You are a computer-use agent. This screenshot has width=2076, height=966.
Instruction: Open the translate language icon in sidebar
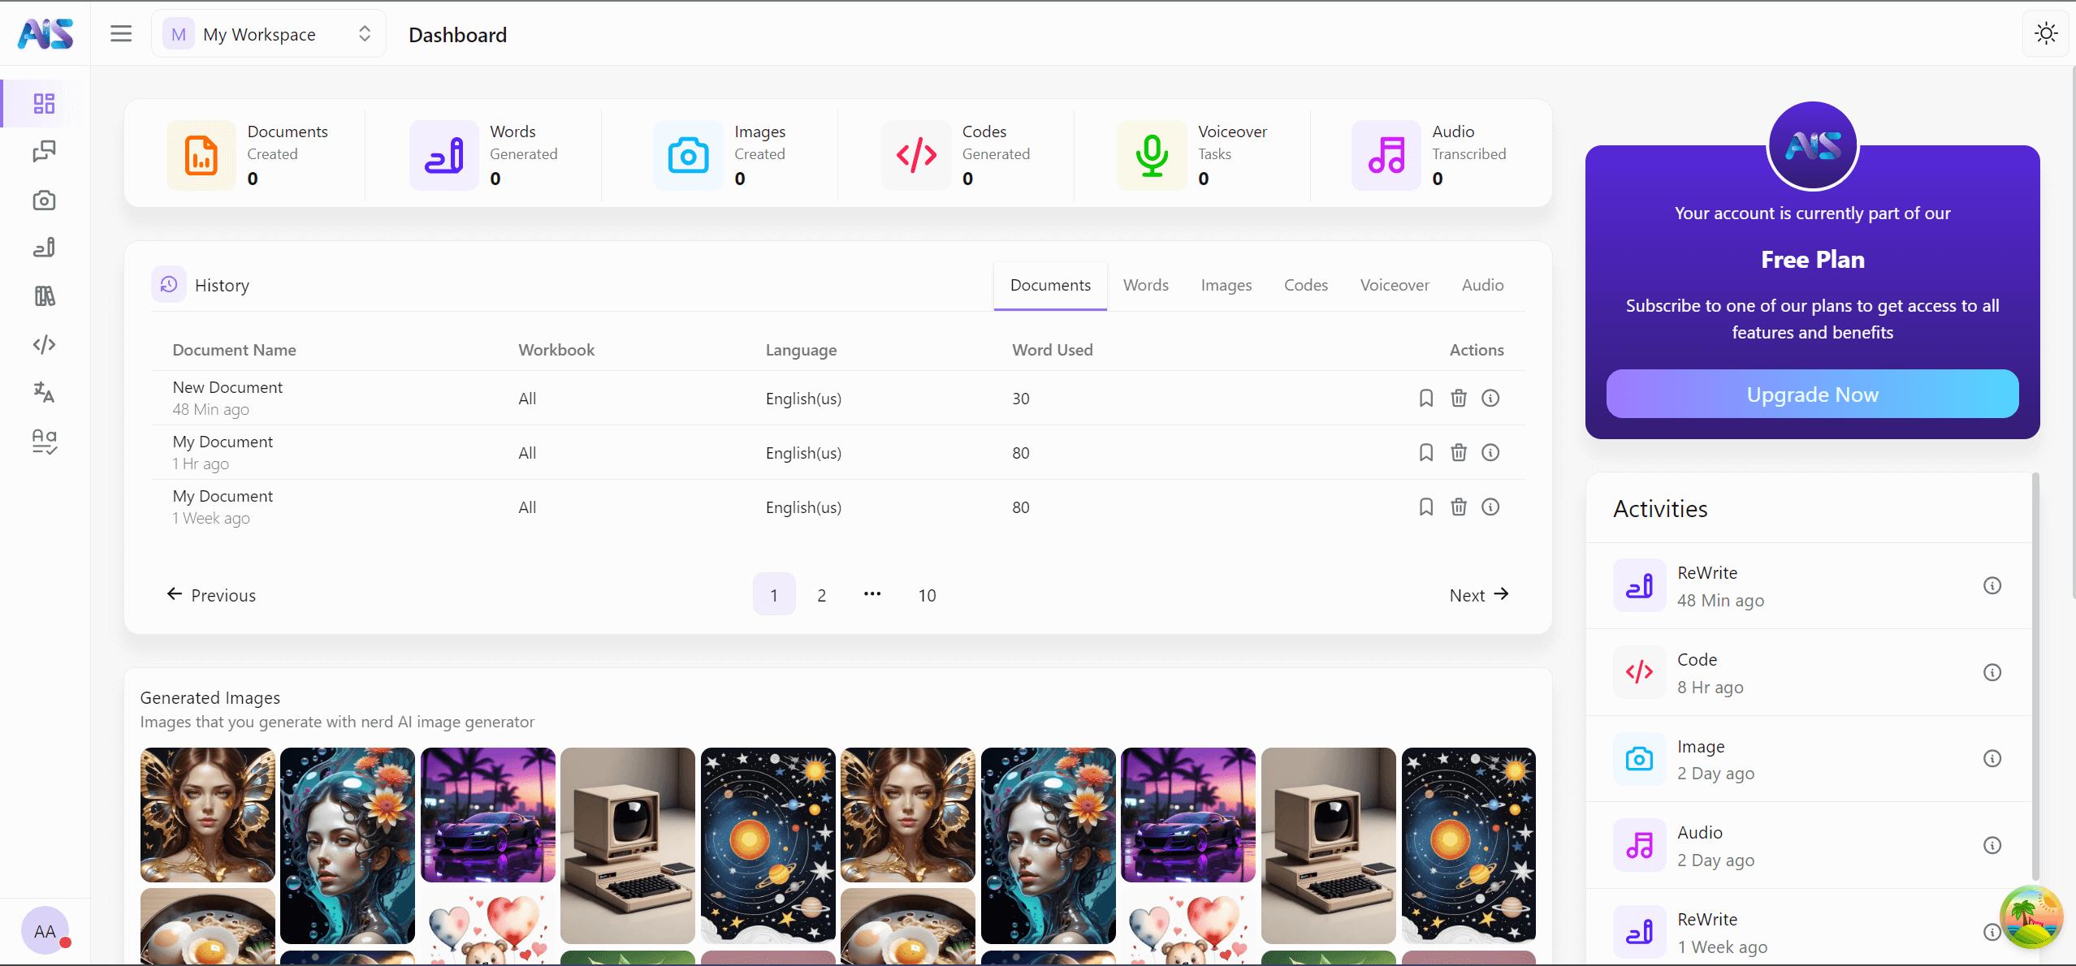[44, 393]
